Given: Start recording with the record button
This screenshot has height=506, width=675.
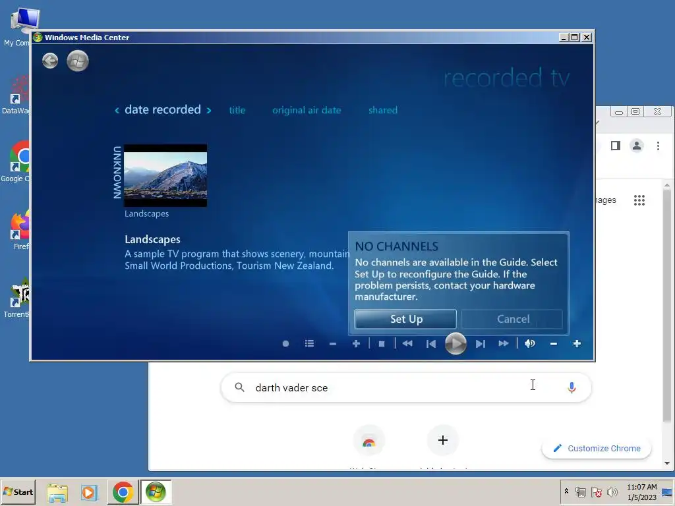Looking at the screenshot, I should pos(285,343).
